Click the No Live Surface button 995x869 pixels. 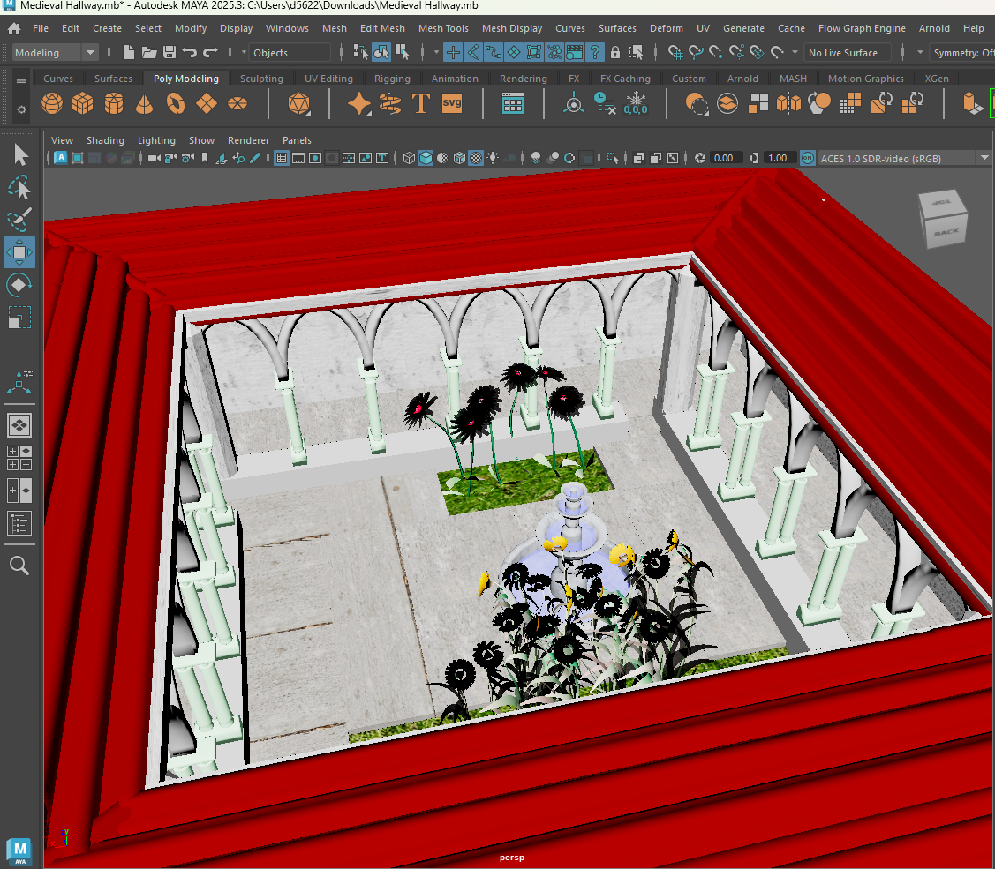(x=845, y=52)
